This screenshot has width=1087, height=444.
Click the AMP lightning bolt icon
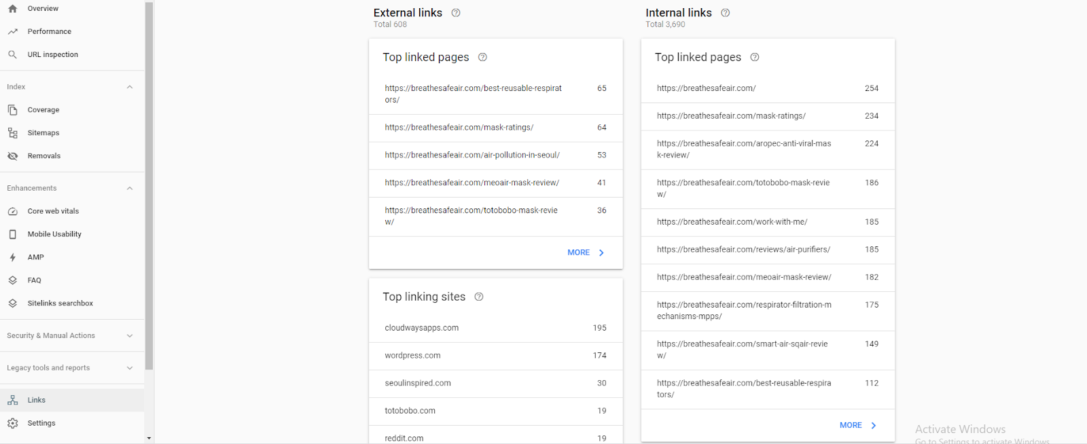[12, 257]
